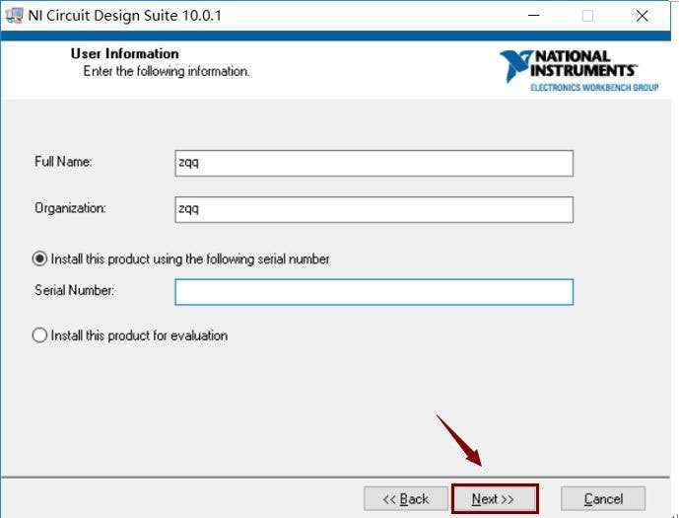Click the 'User Information' heading
The width and height of the screenshot is (679, 518).
[125, 53]
